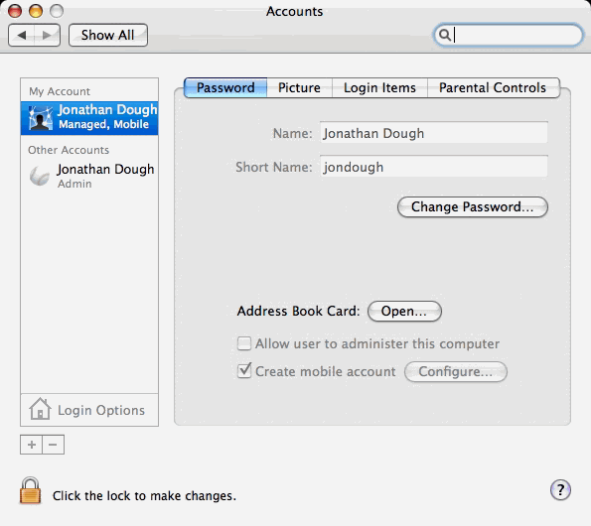Open the Address Book Card
591x526 pixels.
[x=404, y=311]
